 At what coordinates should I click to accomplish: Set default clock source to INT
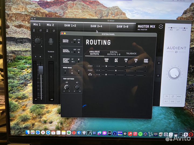coord(79,59)
